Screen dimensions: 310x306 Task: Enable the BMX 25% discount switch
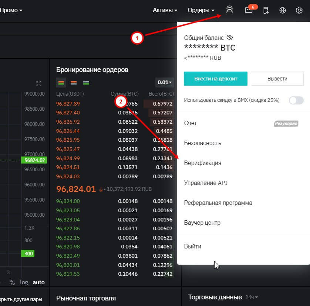click(296, 100)
